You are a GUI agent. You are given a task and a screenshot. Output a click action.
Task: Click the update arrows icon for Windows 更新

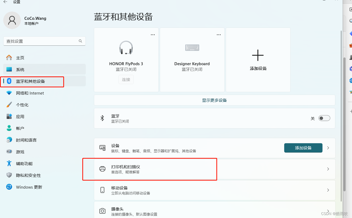point(9,187)
